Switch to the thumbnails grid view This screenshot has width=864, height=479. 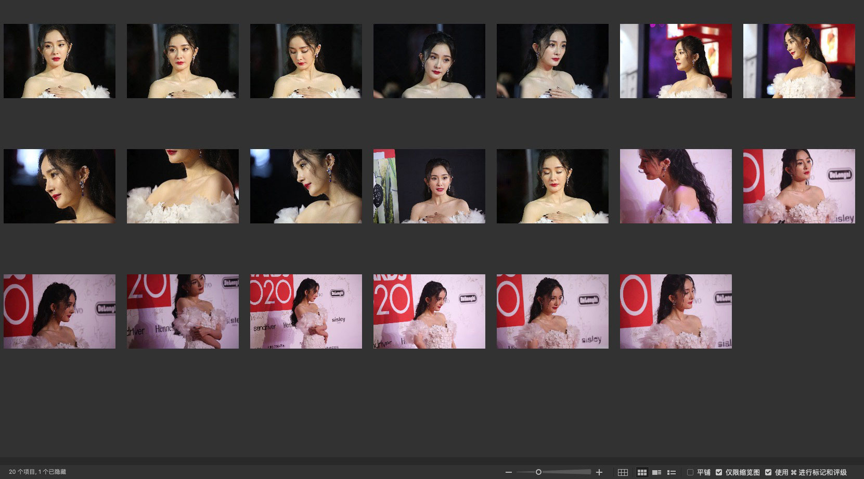(642, 472)
